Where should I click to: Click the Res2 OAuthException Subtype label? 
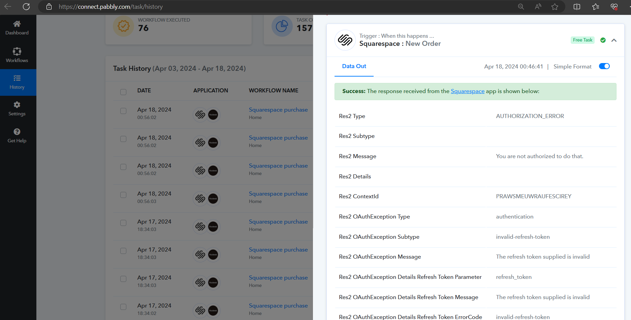coord(379,237)
